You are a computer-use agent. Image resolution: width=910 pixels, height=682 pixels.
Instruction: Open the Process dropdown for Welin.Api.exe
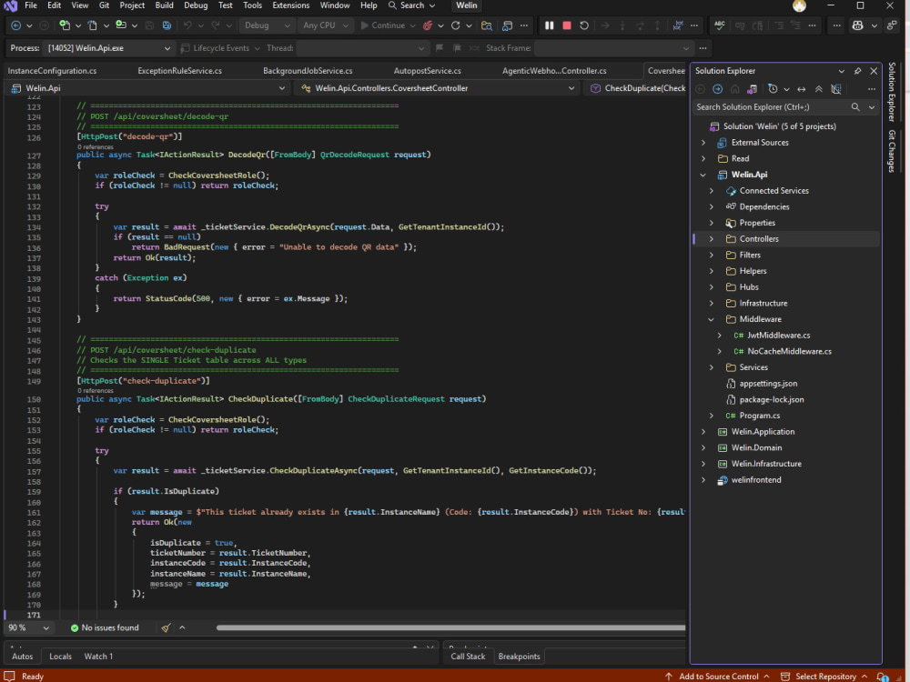(x=108, y=48)
